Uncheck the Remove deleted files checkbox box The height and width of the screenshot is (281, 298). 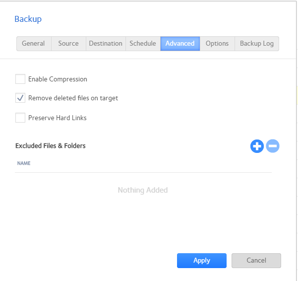tap(20, 98)
